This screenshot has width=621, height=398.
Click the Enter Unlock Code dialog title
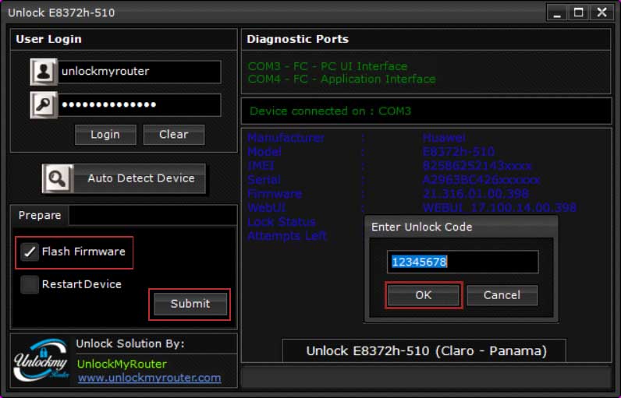click(x=422, y=227)
